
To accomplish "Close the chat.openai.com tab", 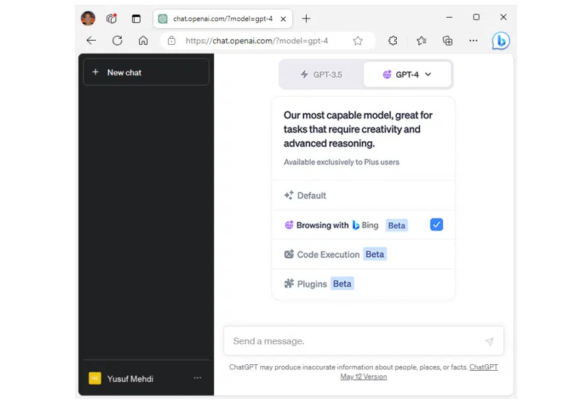I will (x=284, y=19).
